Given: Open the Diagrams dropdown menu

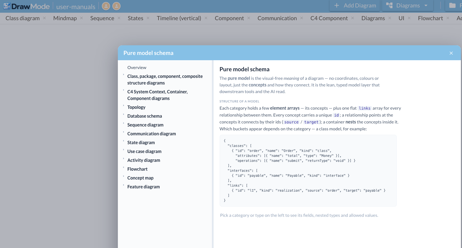Looking at the screenshot, I should [x=407, y=6].
